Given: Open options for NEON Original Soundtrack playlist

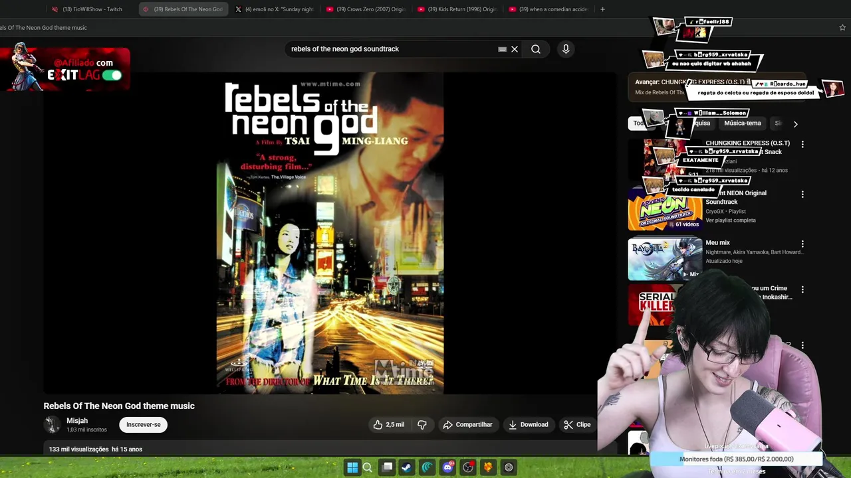Looking at the screenshot, I should click(802, 195).
